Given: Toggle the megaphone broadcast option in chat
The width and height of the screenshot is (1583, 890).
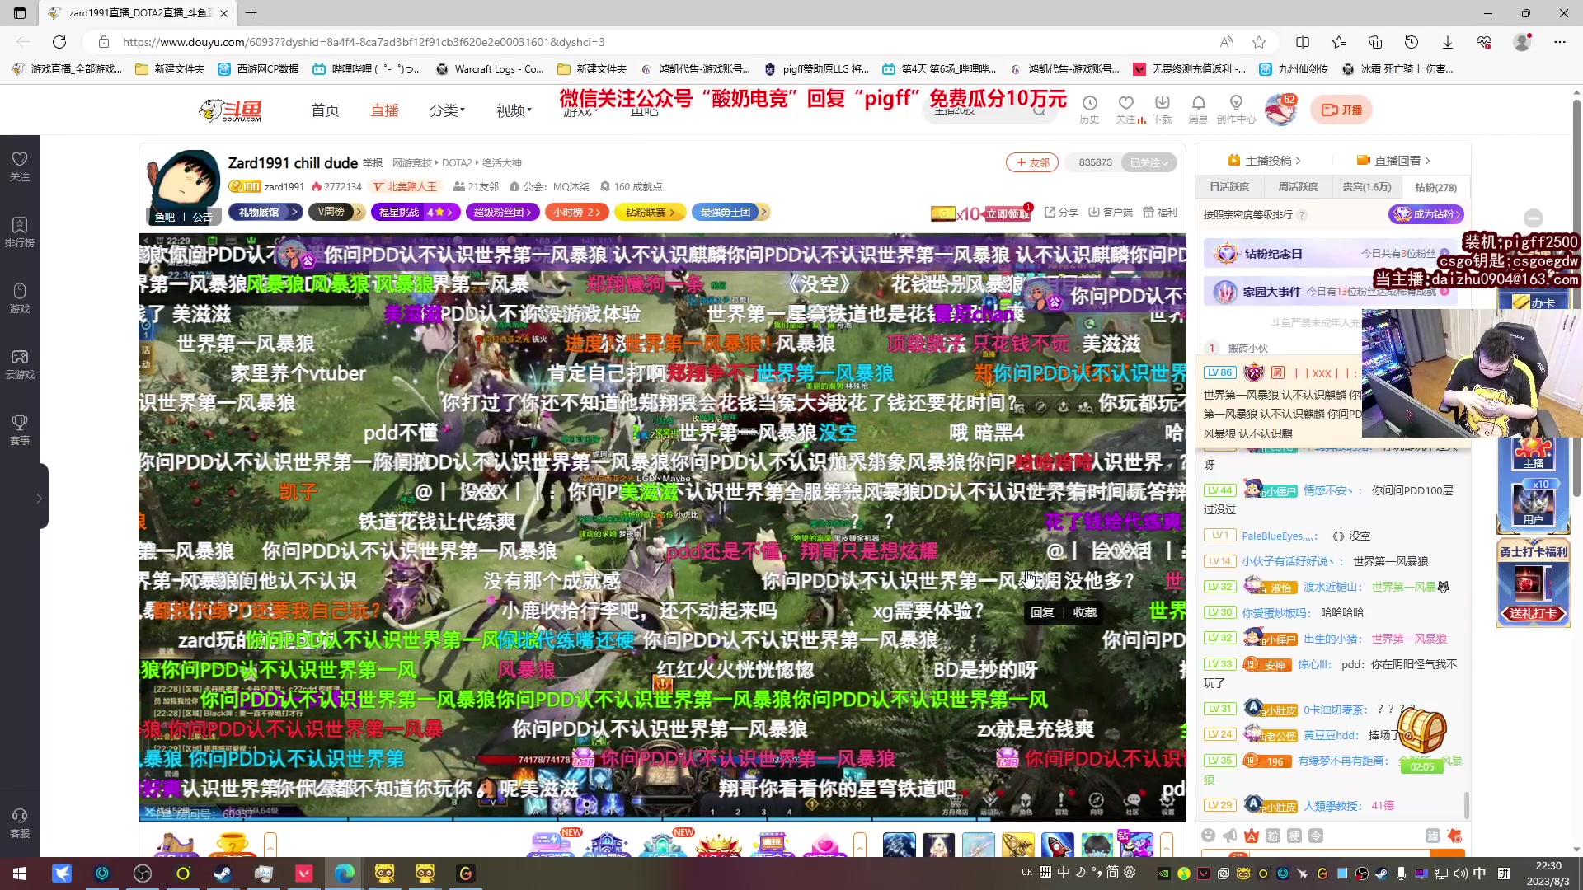Looking at the screenshot, I should (1230, 836).
